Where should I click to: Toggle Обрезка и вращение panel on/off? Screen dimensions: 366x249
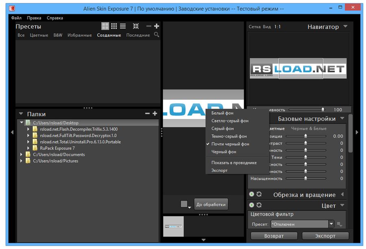coord(251,194)
